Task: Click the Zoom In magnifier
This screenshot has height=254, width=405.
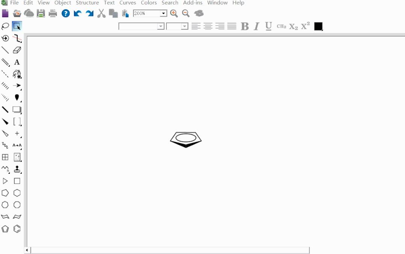Action: point(173,13)
